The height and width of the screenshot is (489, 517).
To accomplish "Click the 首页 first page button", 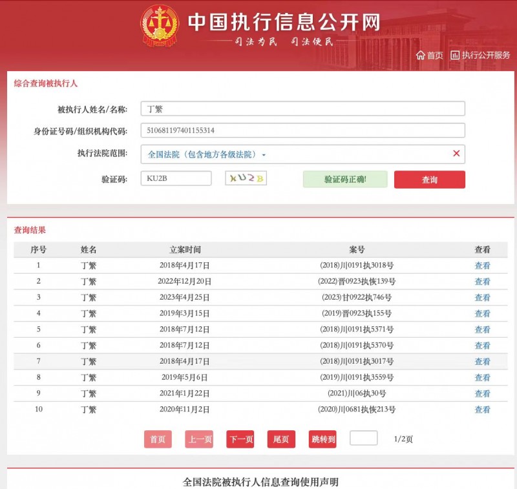I will pyautogui.click(x=158, y=439).
